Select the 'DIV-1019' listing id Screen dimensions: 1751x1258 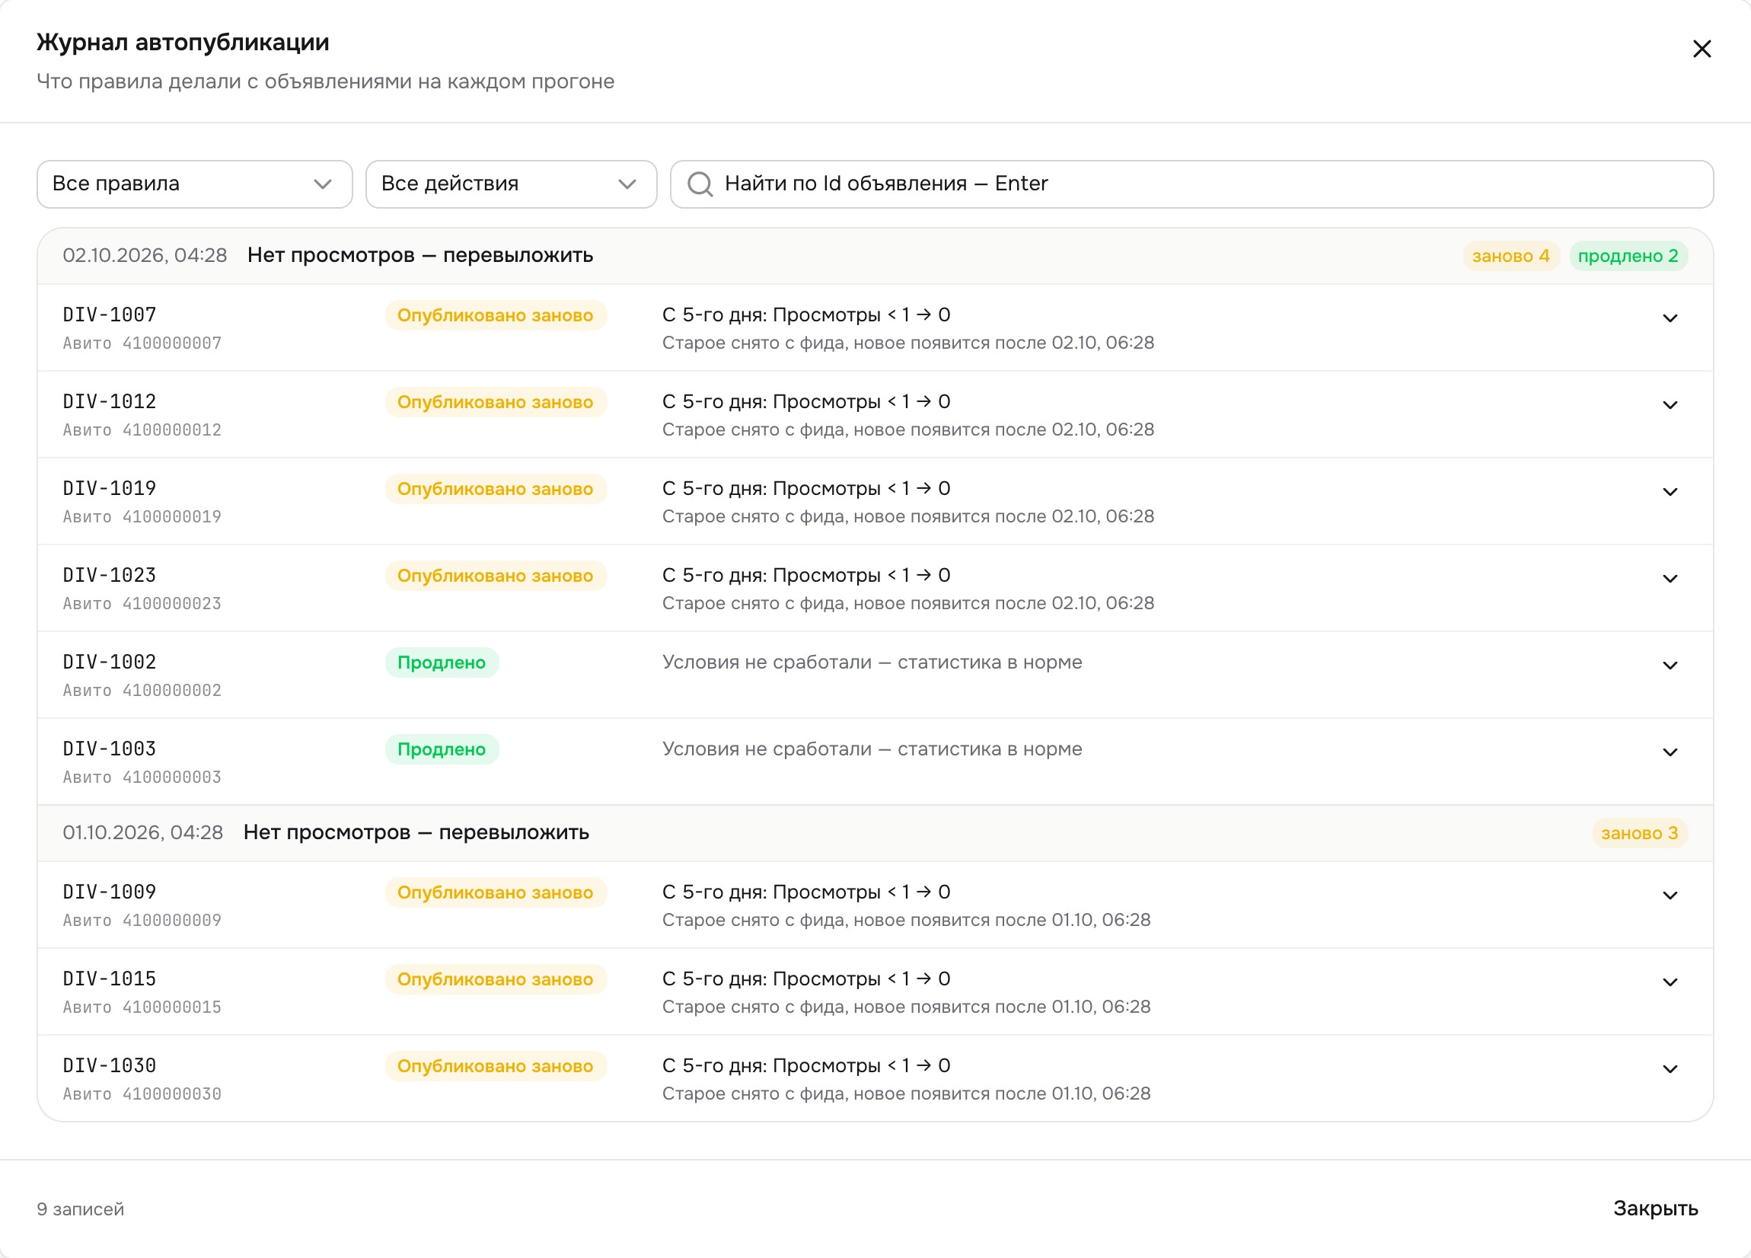(x=110, y=488)
